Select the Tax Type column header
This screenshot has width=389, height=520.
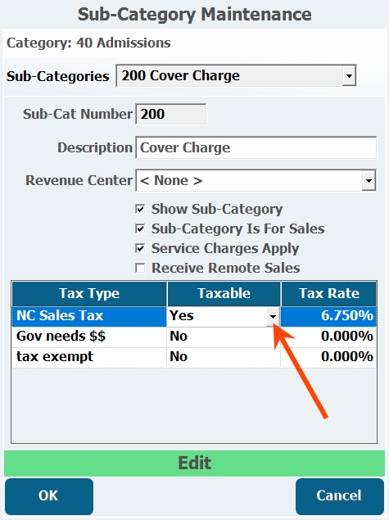[x=89, y=294]
